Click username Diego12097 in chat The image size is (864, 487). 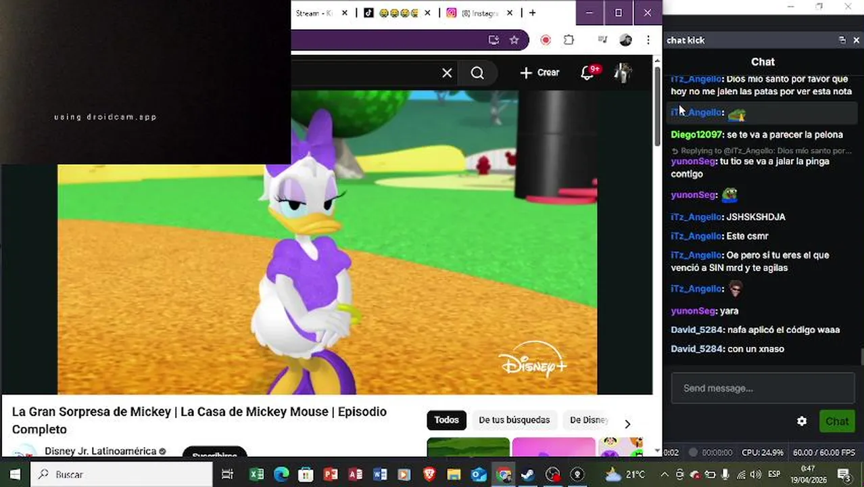click(697, 135)
